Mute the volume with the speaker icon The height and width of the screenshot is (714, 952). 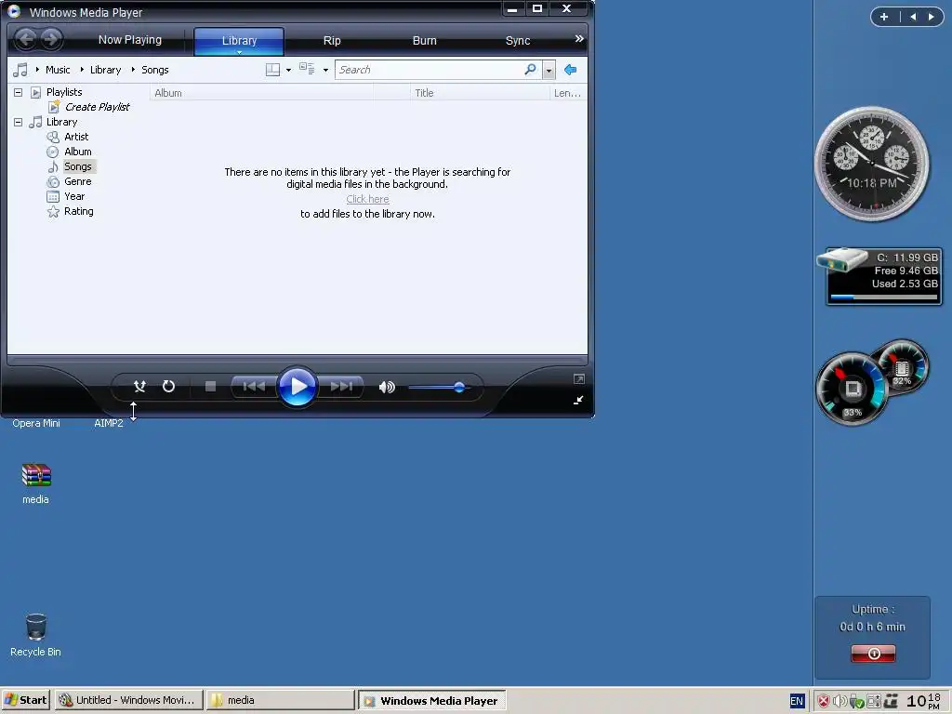[387, 387]
